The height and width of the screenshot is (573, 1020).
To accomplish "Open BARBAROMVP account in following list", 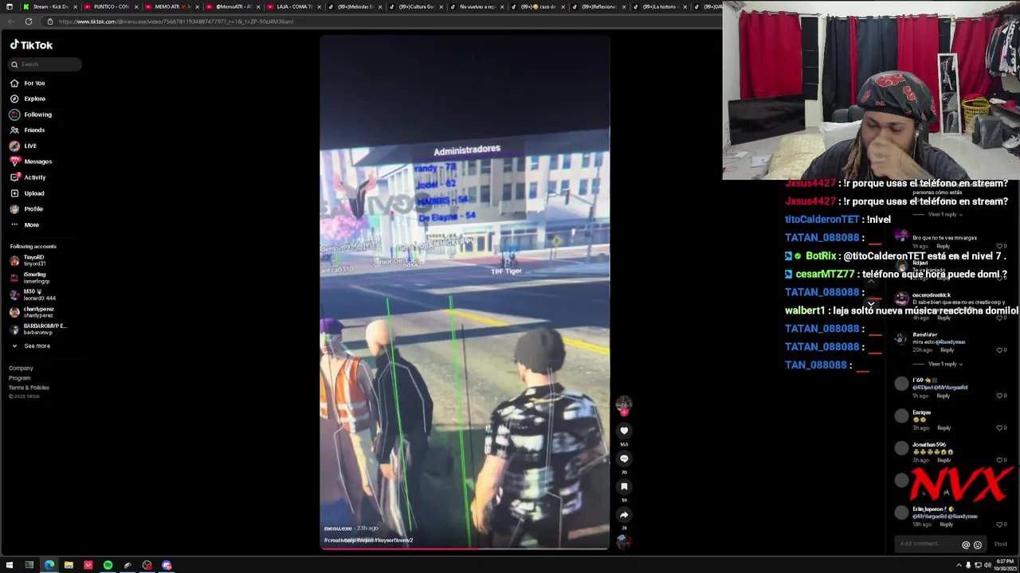I will (37, 329).
